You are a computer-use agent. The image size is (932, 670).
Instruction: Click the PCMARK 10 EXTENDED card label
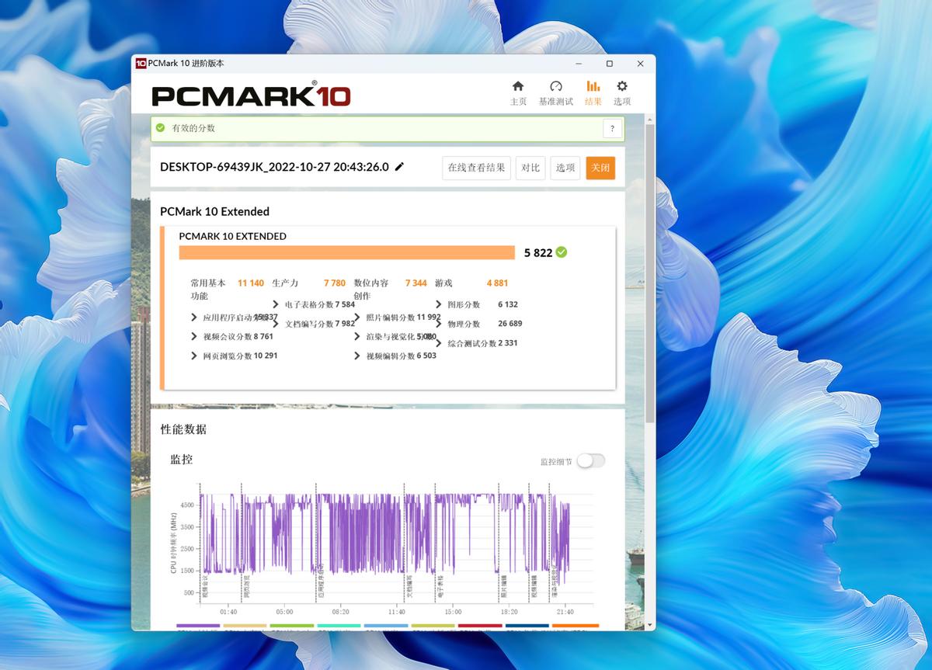[x=233, y=236]
